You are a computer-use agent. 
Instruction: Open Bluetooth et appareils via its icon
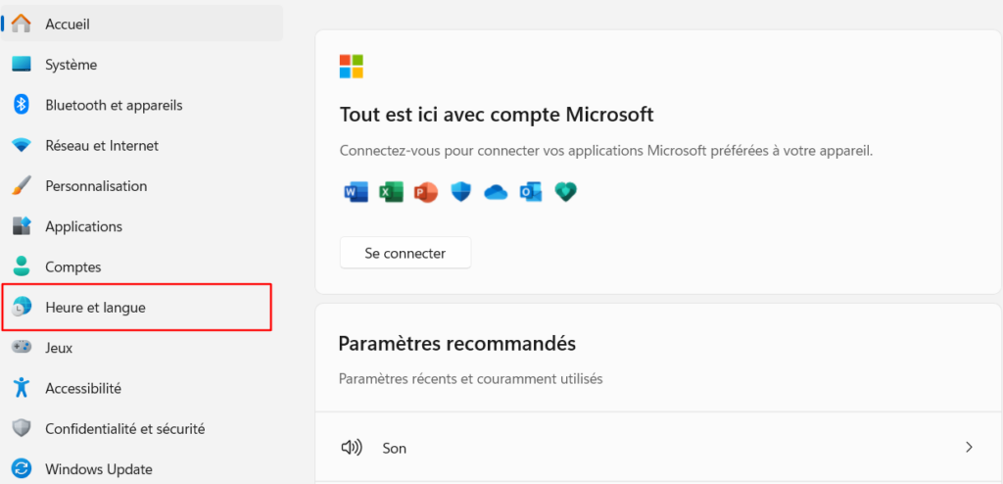coord(22,105)
